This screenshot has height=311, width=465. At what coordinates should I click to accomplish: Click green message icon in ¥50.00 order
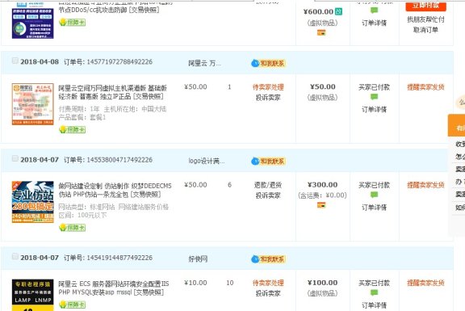coord(375,97)
